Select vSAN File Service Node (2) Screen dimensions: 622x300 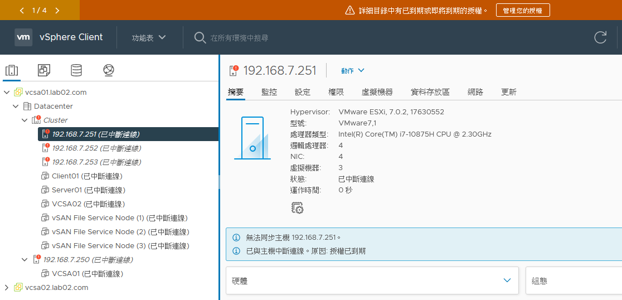[x=120, y=232]
